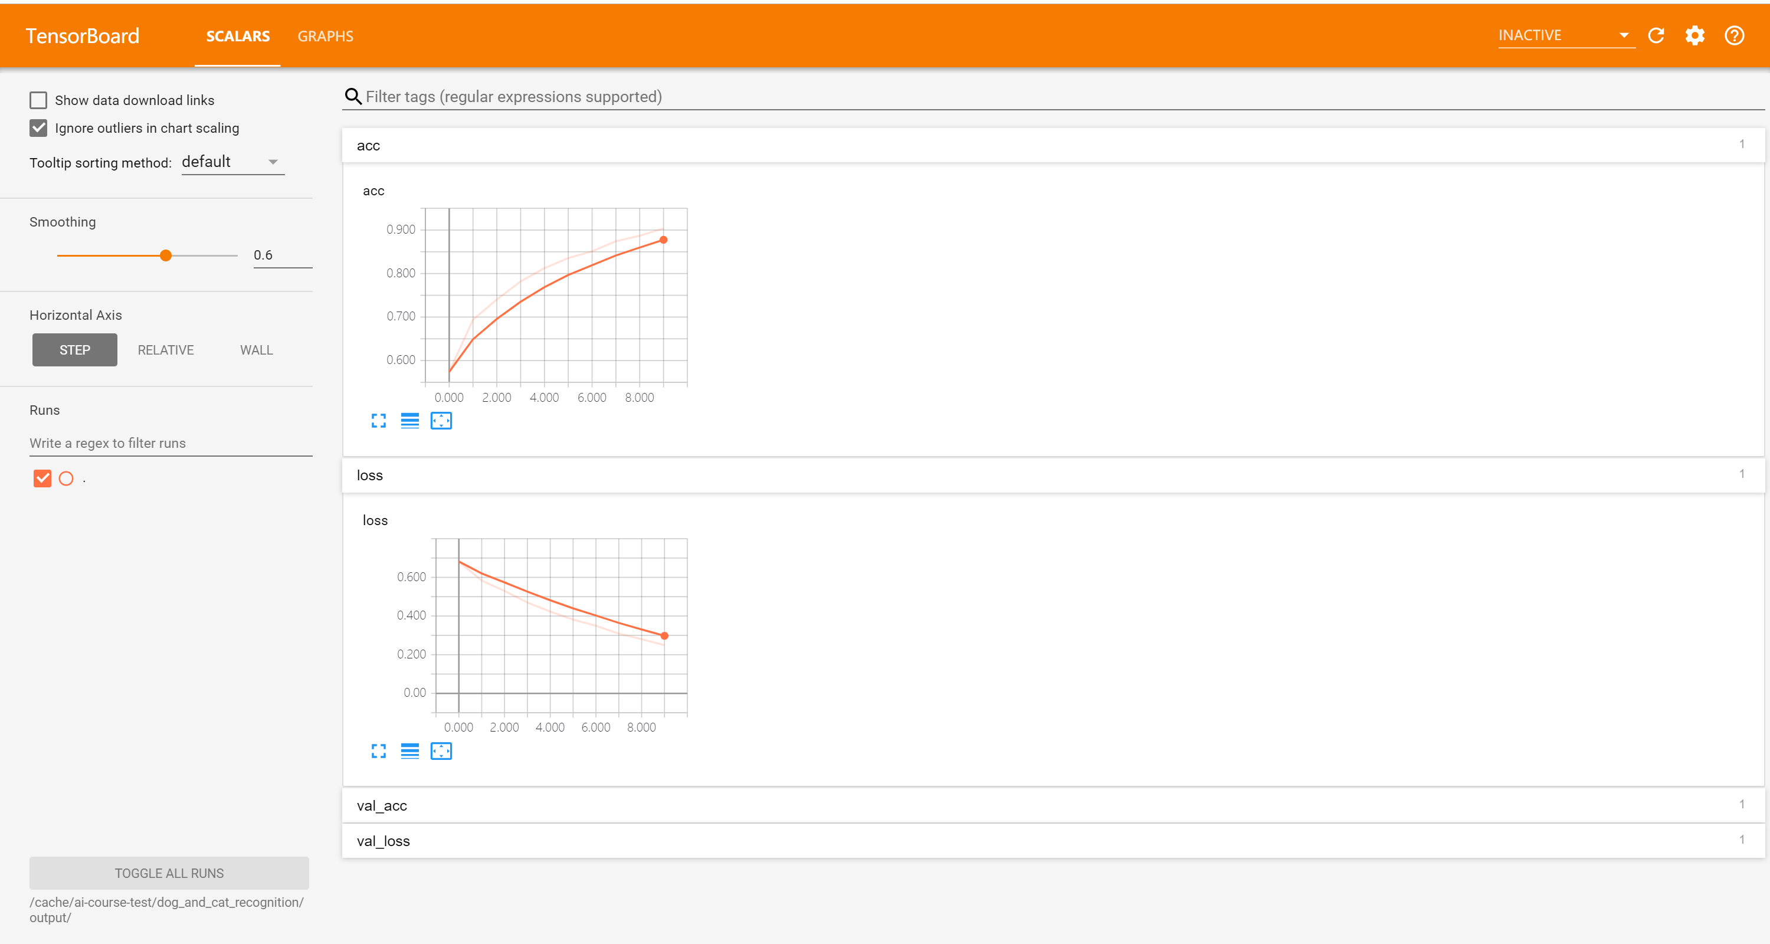This screenshot has height=944, width=1770.
Task: Switch to the GRAPHS tab
Action: click(x=325, y=37)
